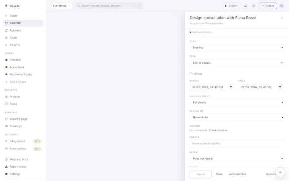Screen dimensions: 289x181
Task: Edit the Starts date time field
Action: pyautogui.click(x=212, y=87)
